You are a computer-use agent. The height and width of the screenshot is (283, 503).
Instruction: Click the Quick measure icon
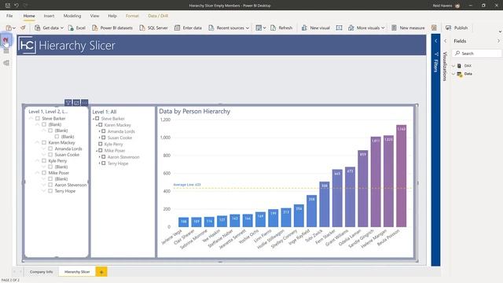point(434,28)
